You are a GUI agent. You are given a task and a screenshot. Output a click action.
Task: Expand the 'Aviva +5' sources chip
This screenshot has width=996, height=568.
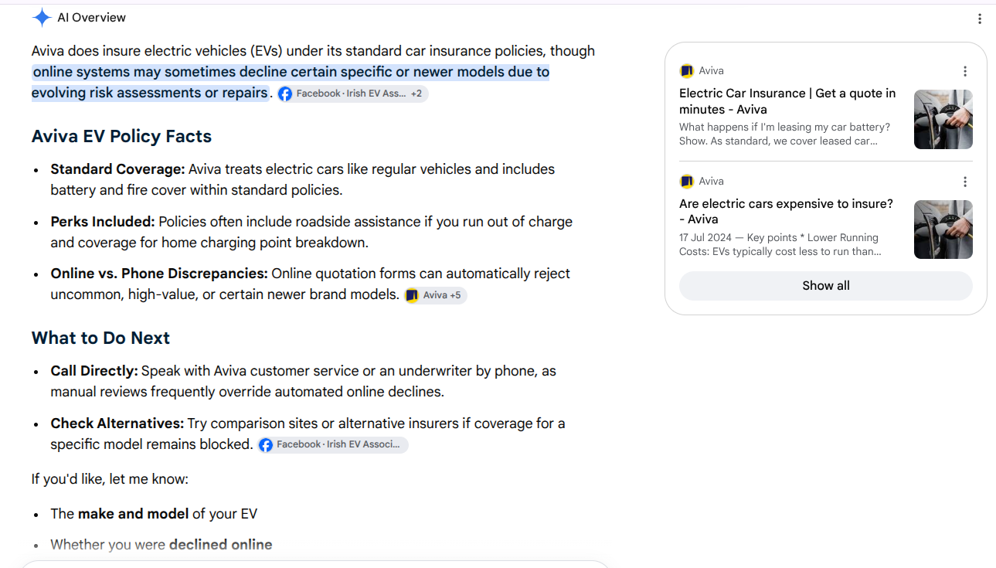pos(436,295)
